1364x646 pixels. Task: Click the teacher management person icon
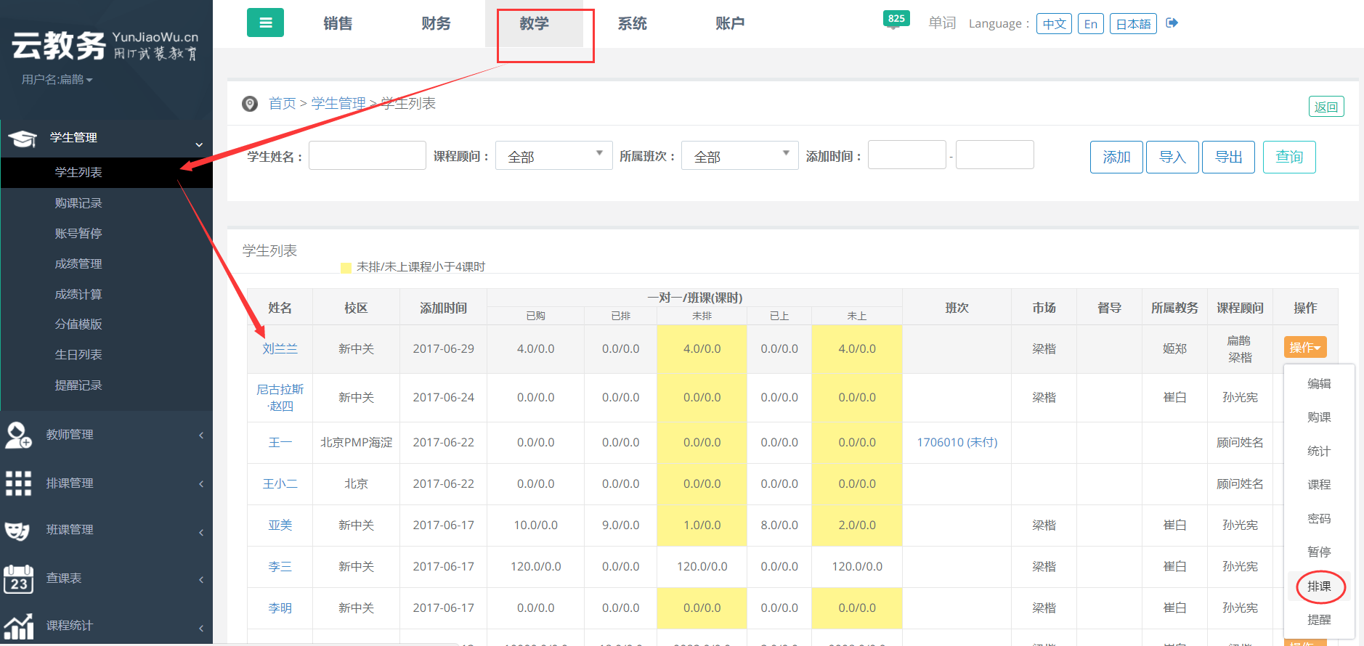click(18, 435)
